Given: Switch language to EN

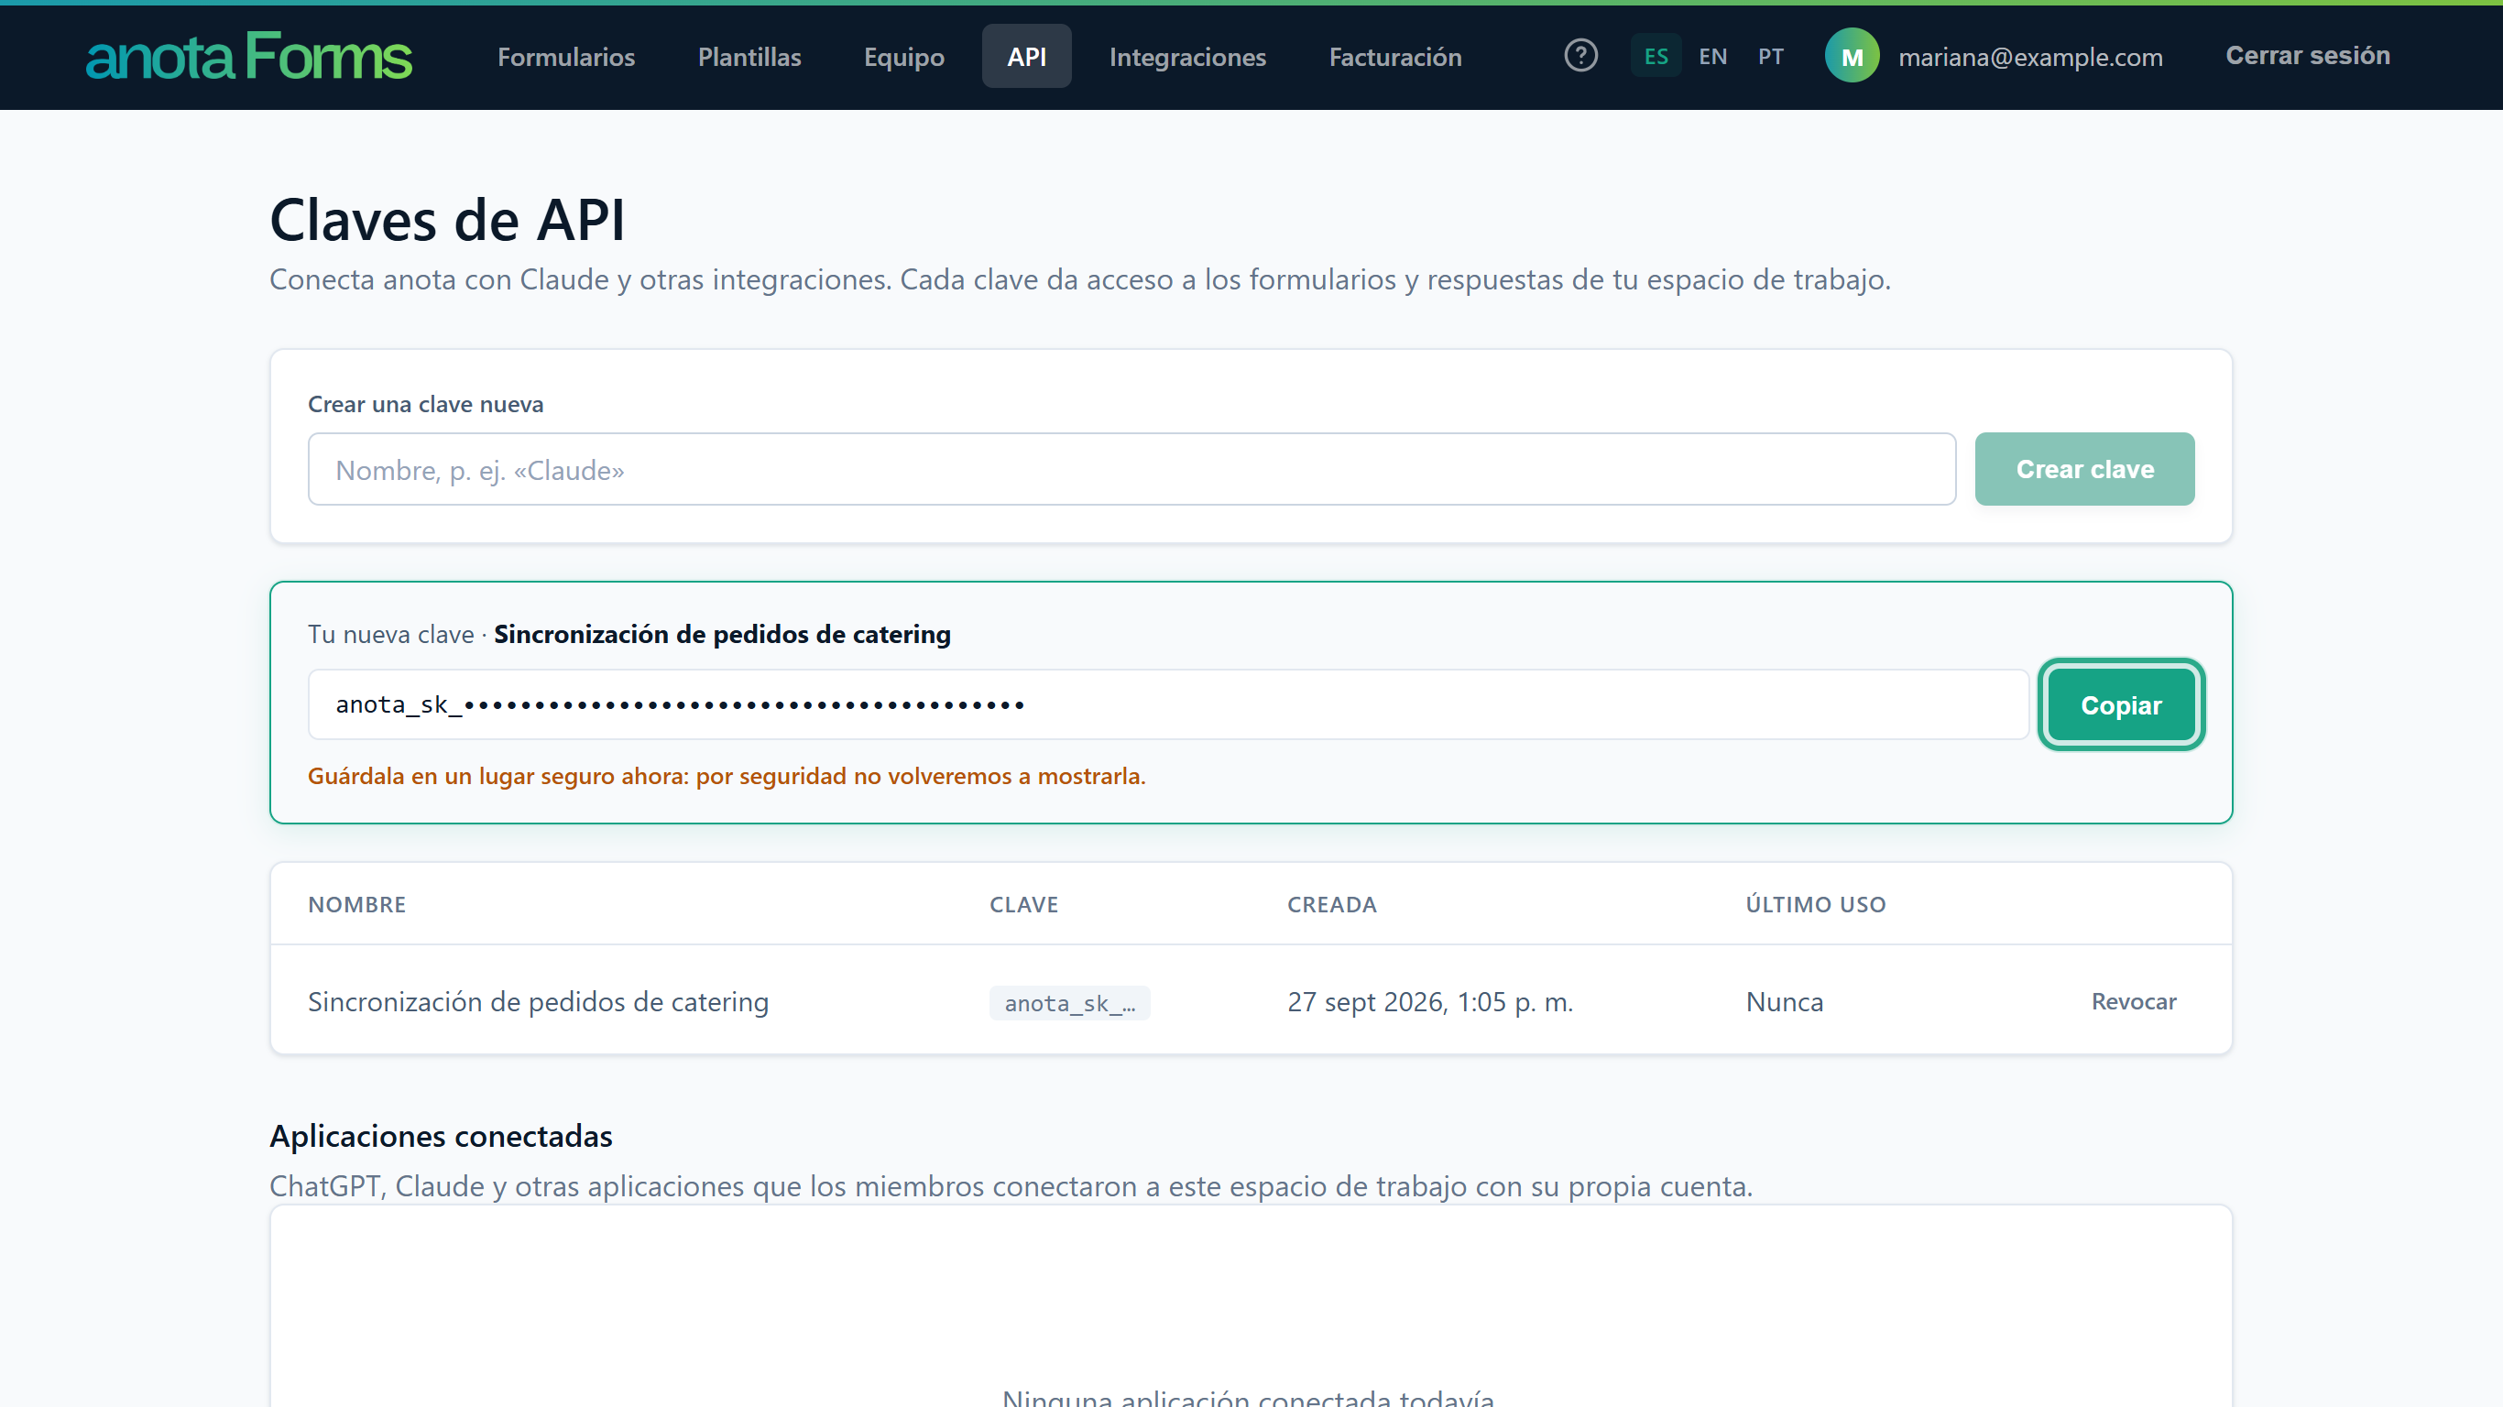Looking at the screenshot, I should click(x=1713, y=57).
